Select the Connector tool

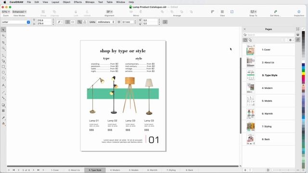tap(3, 98)
